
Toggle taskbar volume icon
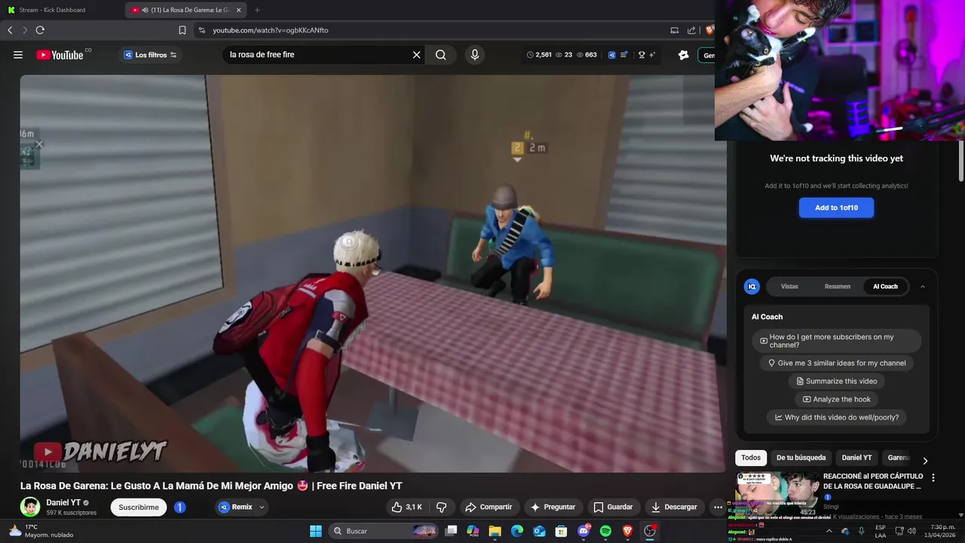point(911,531)
